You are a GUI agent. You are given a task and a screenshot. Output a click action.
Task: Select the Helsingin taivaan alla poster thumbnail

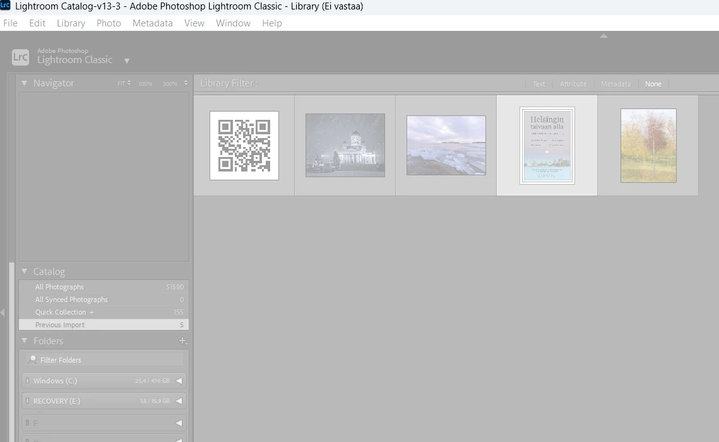[x=547, y=146]
